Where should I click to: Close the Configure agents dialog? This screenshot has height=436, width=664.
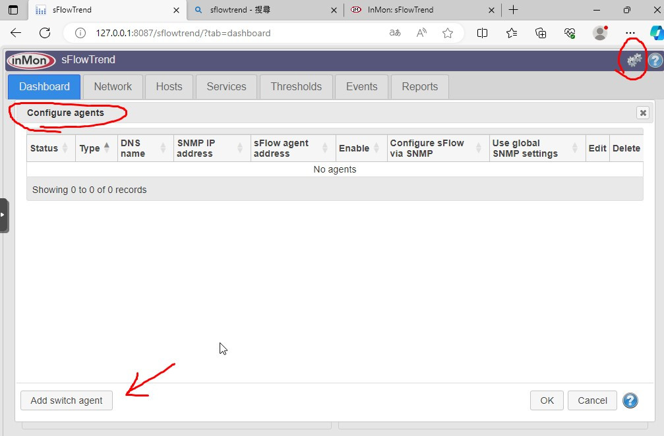pos(643,113)
